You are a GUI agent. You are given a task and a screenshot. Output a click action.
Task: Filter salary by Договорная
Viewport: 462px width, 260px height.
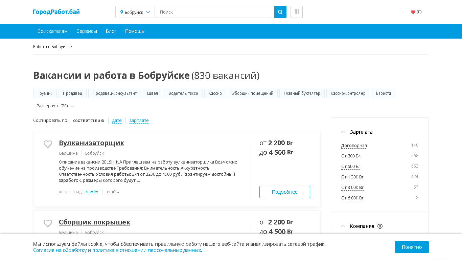coord(354,146)
